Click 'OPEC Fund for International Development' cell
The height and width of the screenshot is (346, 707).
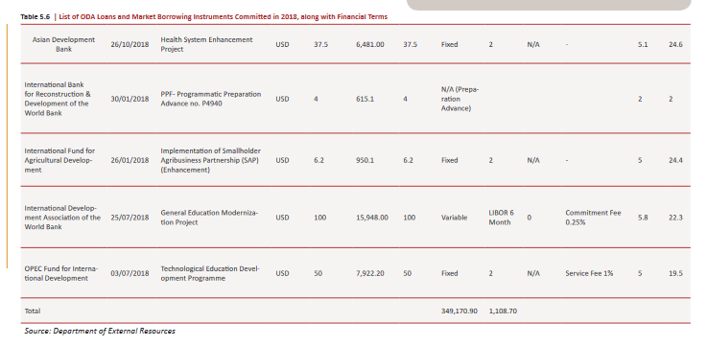[60, 273]
